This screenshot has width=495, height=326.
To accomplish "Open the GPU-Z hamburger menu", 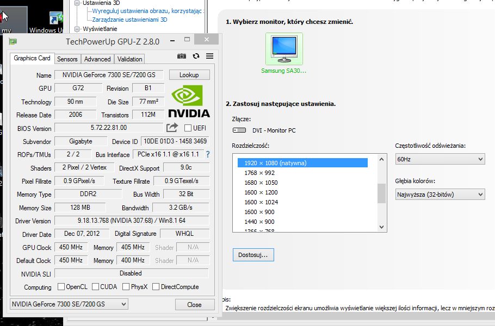I will tap(209, 56).
